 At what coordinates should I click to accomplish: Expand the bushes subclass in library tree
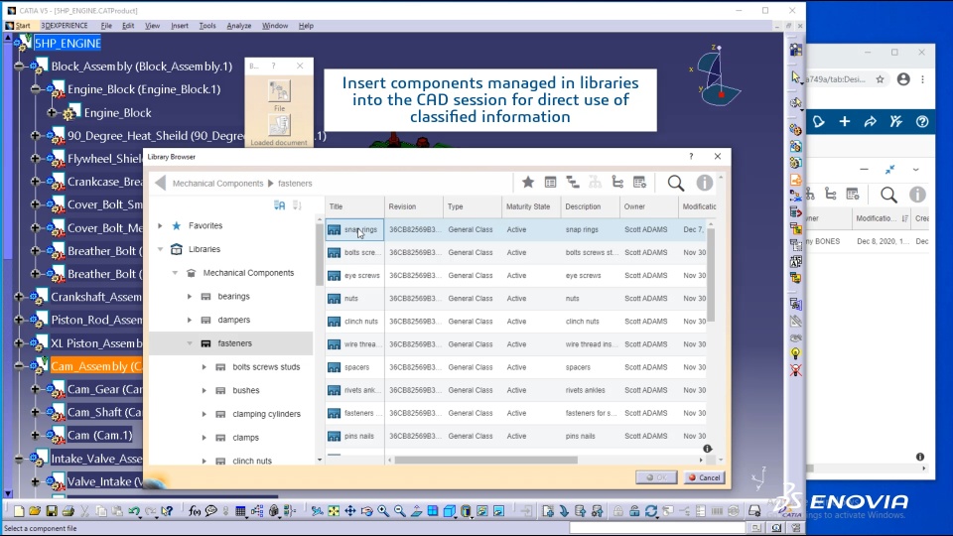click(204, 391)
